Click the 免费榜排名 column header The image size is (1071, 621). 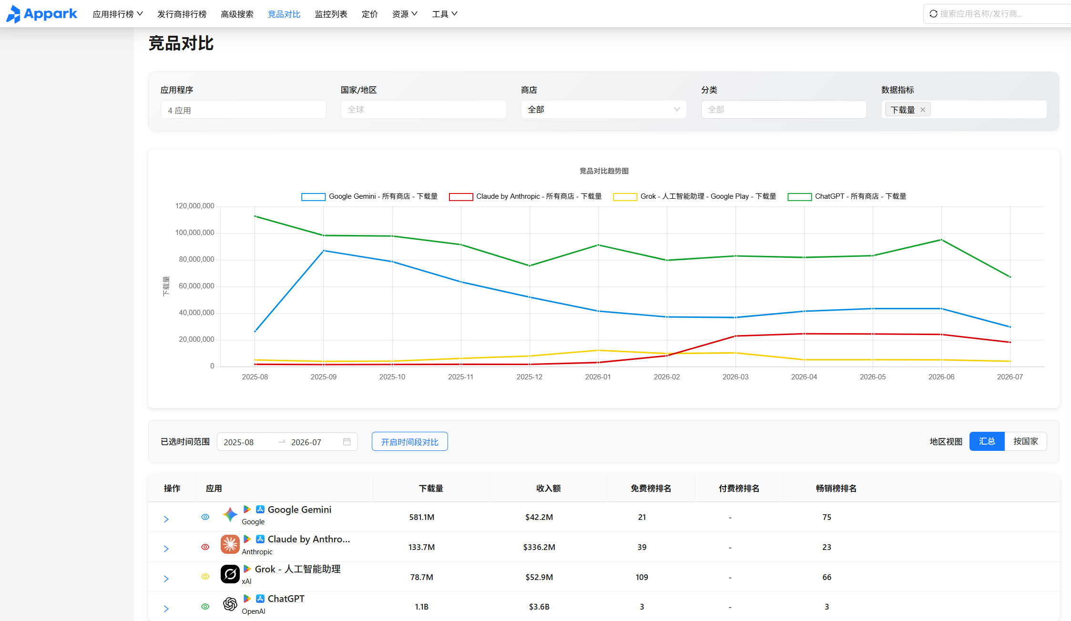[651, 489]
